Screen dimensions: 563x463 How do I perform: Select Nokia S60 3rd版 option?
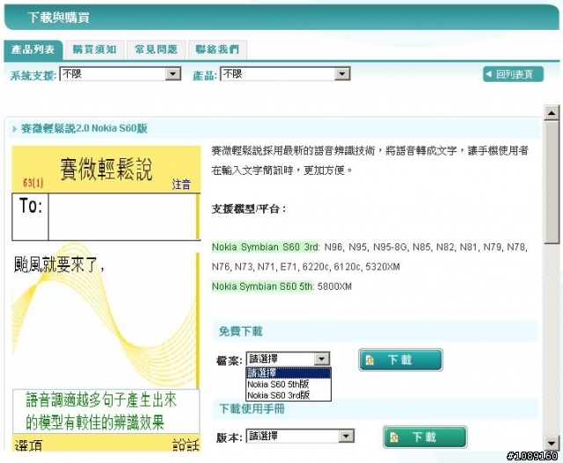[289, 395]
